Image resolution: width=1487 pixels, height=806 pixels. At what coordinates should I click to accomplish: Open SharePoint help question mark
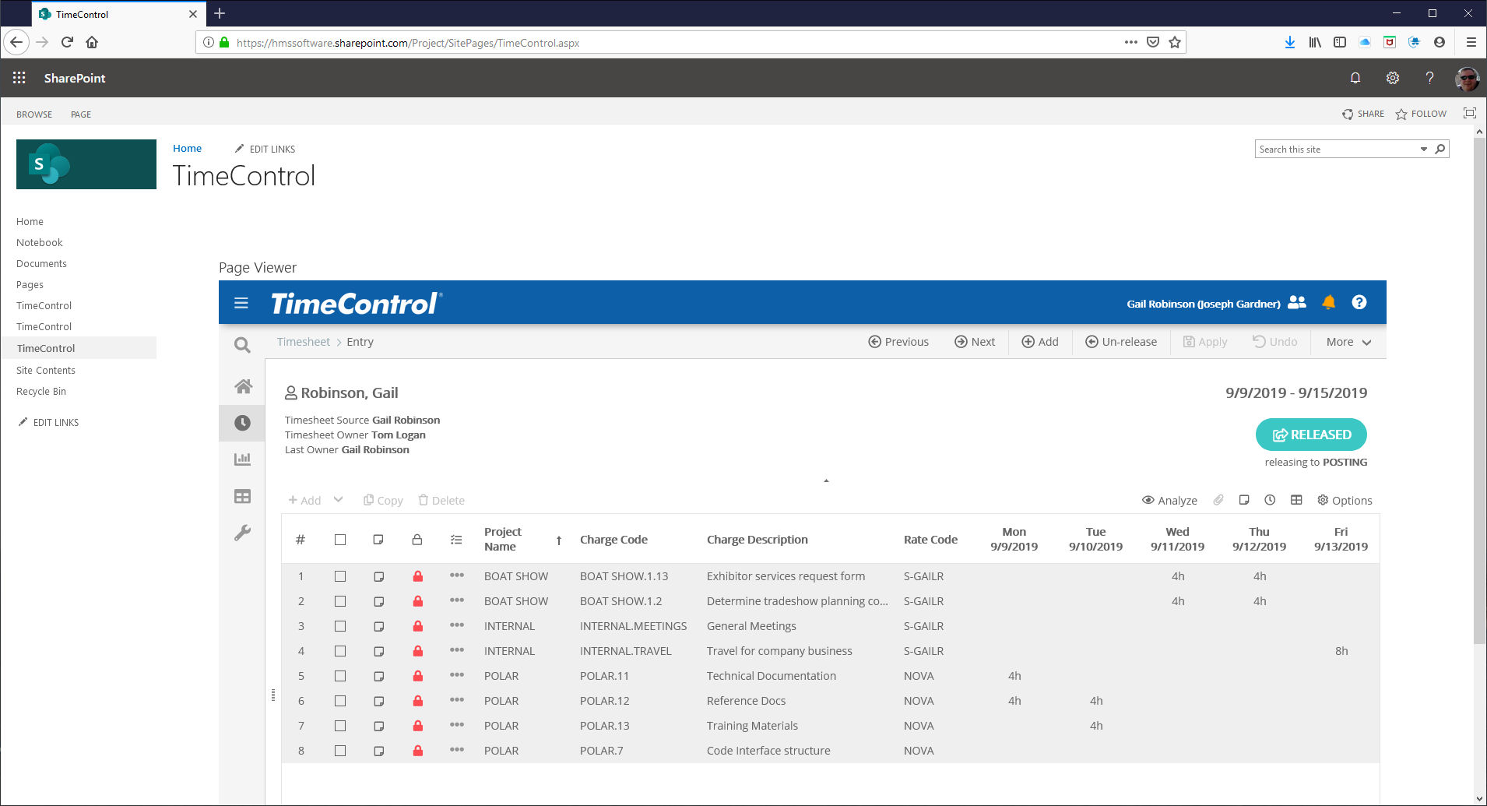pos(1429,78)
